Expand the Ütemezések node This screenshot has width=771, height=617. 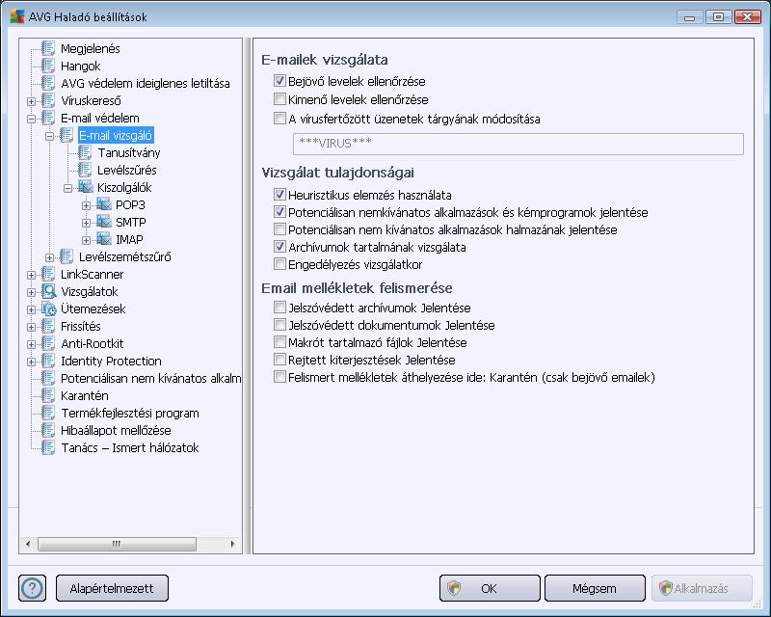click(32, 309)
